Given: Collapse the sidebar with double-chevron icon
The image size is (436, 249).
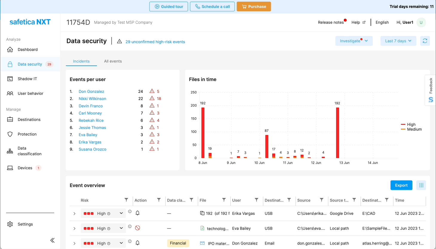Looking at the screenshot, I should click(53, 240).
